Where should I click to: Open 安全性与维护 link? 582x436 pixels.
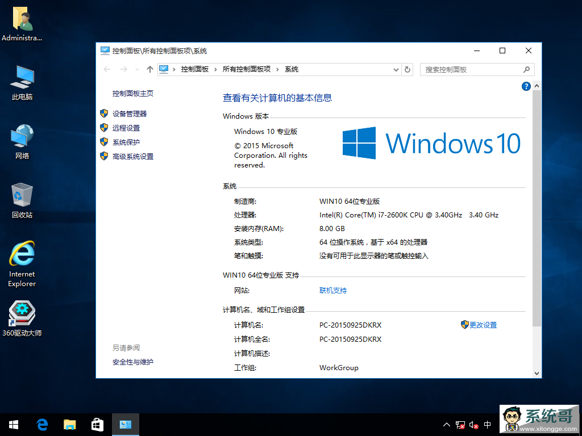click(133, 362)
